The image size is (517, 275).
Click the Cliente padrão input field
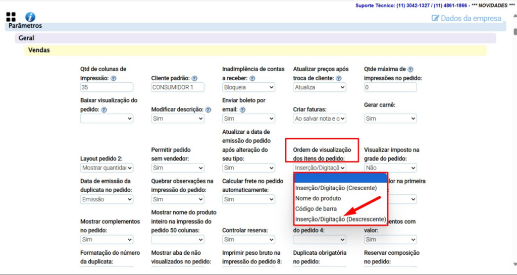(178, 87)
